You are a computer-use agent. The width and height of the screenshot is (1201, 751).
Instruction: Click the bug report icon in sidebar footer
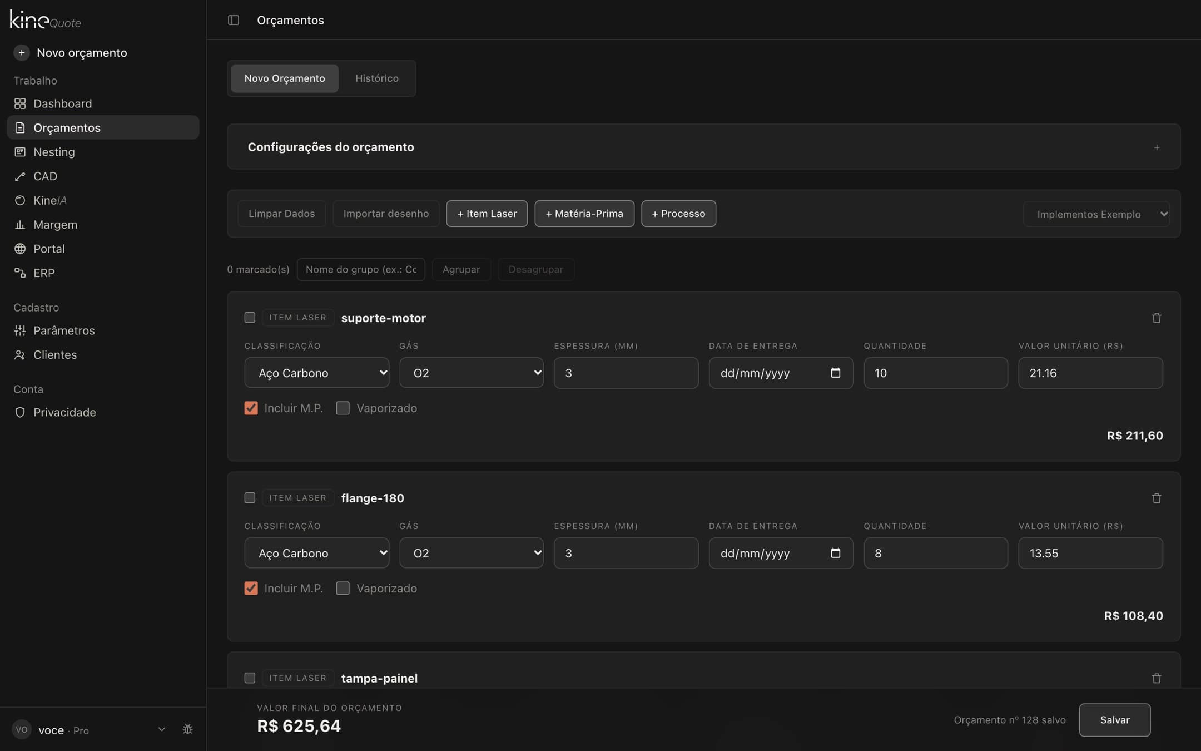point(188,729)
